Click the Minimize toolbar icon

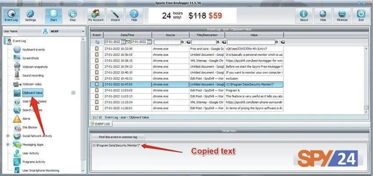[x=342, y=16]
